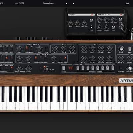Toggle Oscillator A Sync switch

tap(47, 49)
